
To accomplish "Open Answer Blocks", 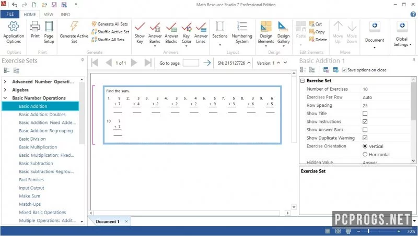I will (x=171, y=32).
